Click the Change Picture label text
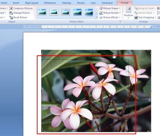Image resolution: width=160 pixels, height=136 pixels. [x=21, y=13]
